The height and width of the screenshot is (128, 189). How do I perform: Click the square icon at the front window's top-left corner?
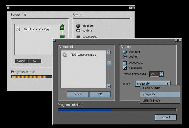54,40
